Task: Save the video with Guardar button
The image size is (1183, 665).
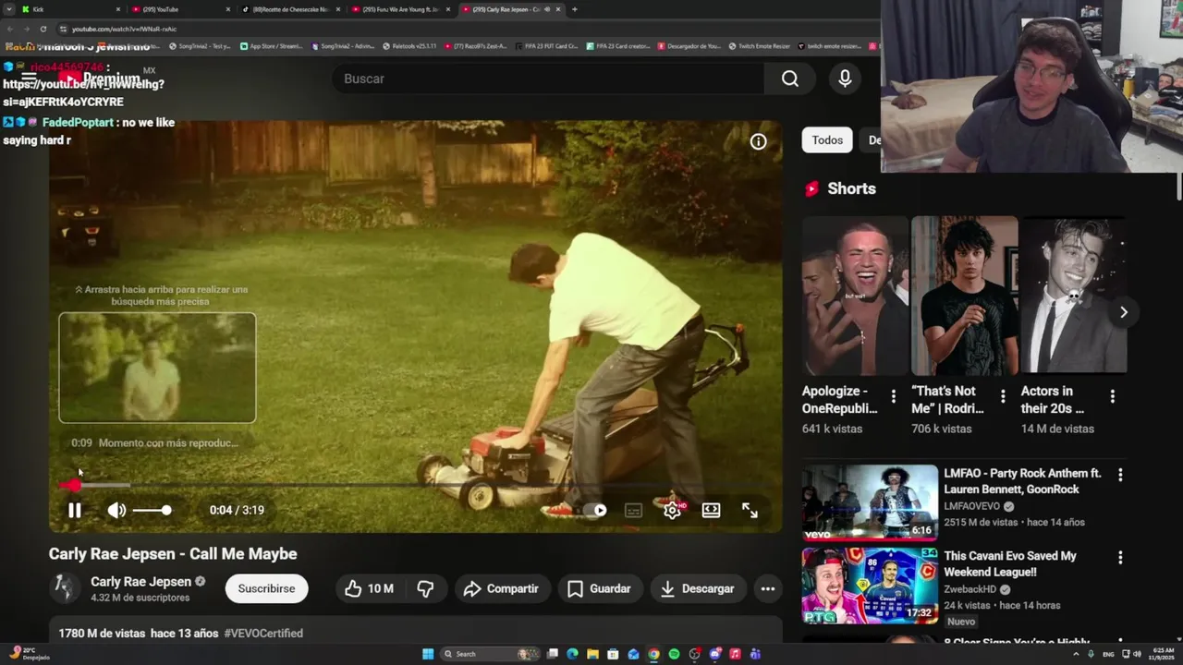Action: (x=599, y=588)
